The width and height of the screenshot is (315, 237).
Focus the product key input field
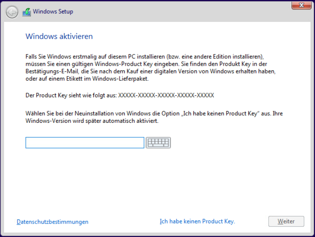coord(85,143)
